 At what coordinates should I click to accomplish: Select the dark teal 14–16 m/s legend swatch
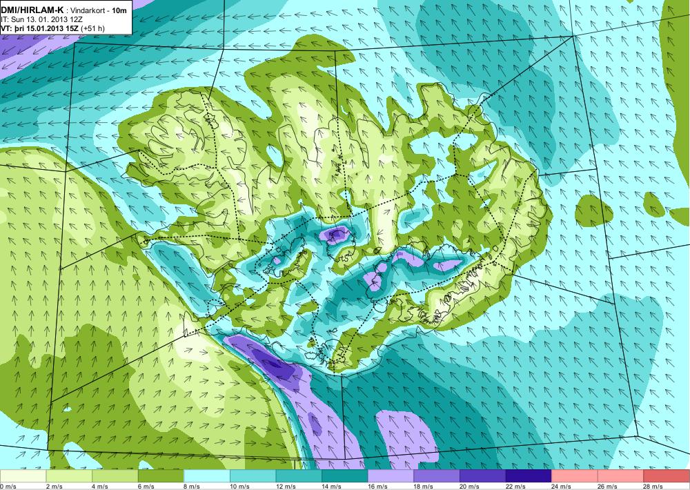point(344,476)
